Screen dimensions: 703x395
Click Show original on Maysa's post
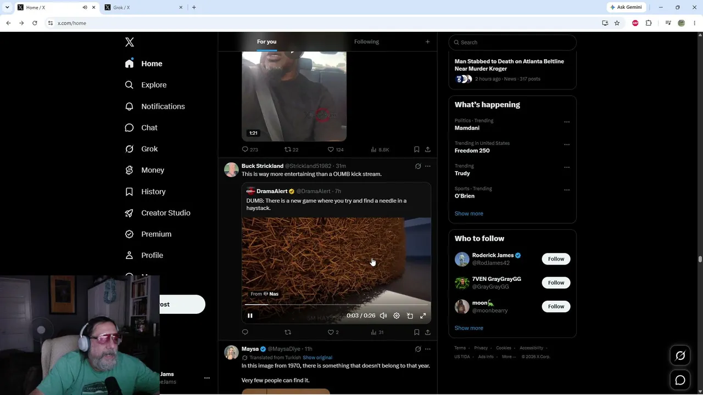[x=317, y=358]
